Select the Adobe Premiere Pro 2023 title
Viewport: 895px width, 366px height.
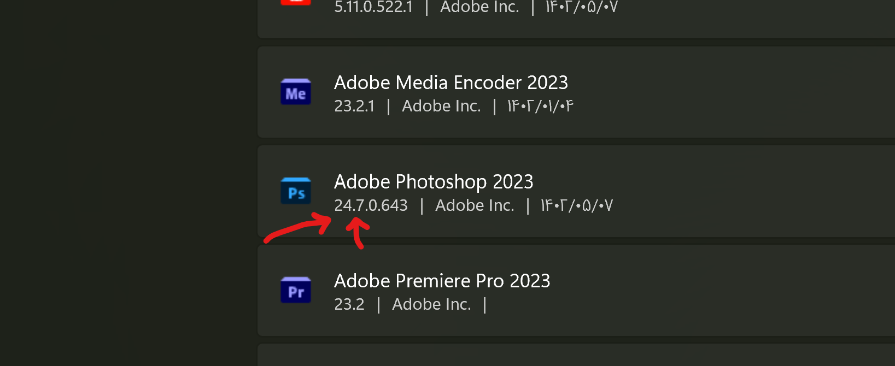442,281
